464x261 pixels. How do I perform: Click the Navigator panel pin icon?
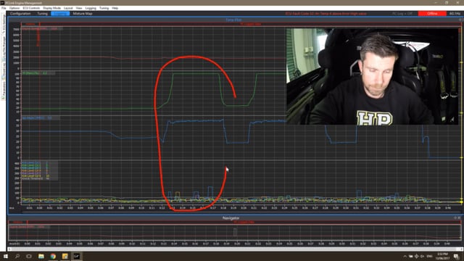455,217
